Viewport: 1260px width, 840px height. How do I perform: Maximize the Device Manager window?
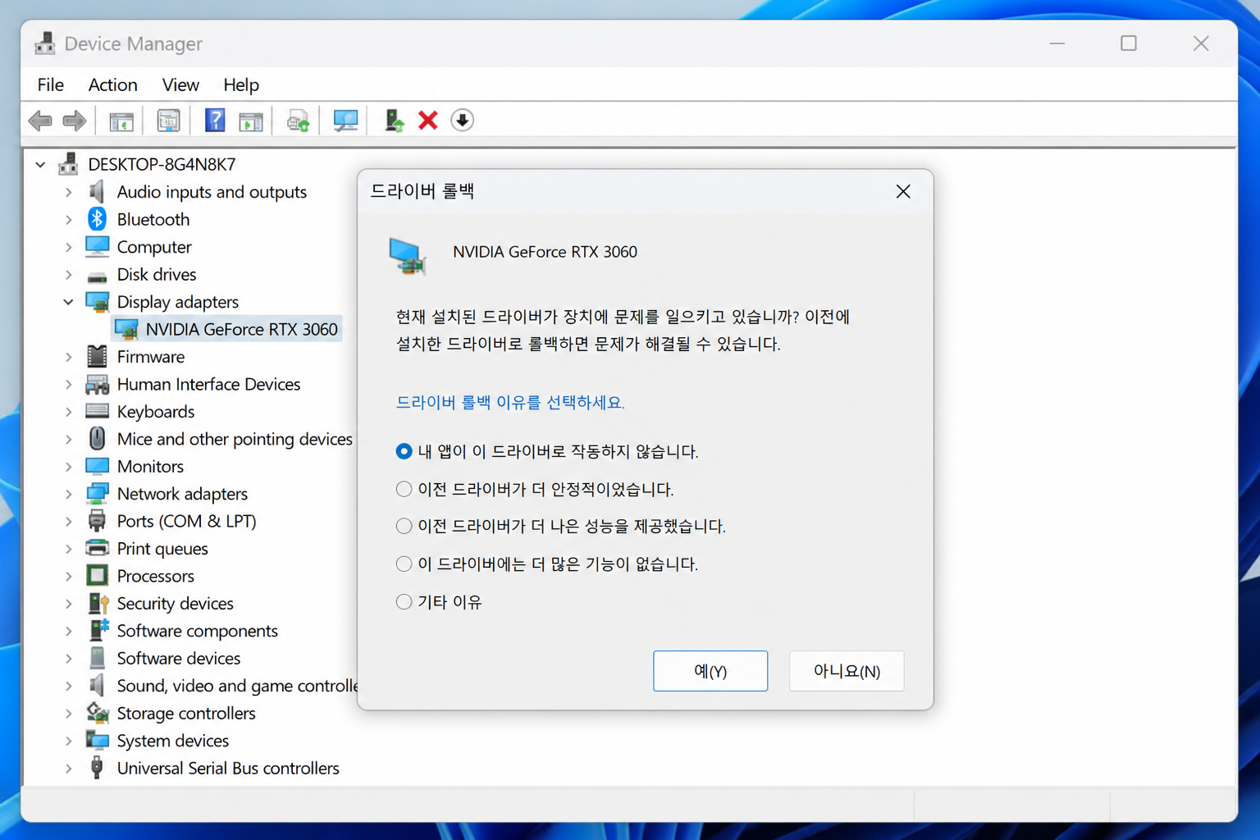pos(1129,43)
